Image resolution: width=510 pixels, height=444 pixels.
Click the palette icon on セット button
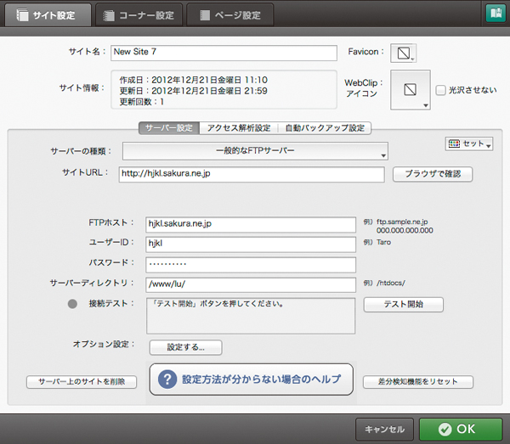(x=454, y=143)
